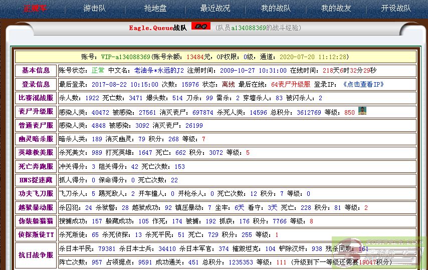Open the 我的战友 page
The image size is (428, 270).
pyautogui.click(x=336, y=8)
